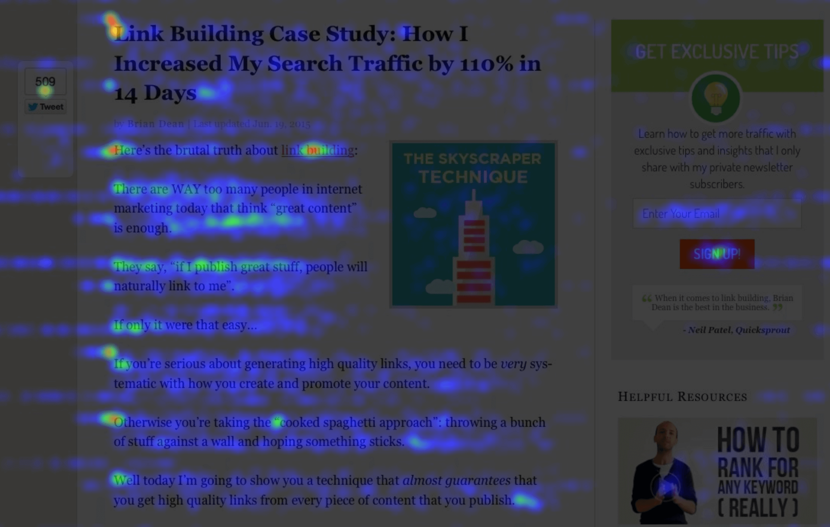Click the Enter Your Email input field
Image resolution: width=830 pixels, height=527 pixels.
[x=717, y=213]
